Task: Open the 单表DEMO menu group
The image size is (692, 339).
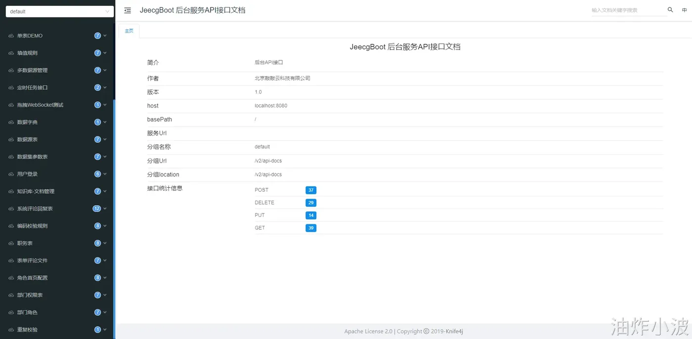Action: (x=57, y=36)
